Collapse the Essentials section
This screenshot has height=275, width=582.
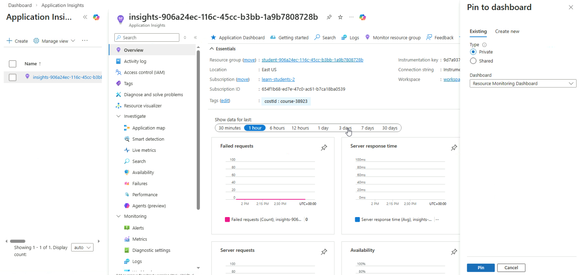click(x=211, y=49)
